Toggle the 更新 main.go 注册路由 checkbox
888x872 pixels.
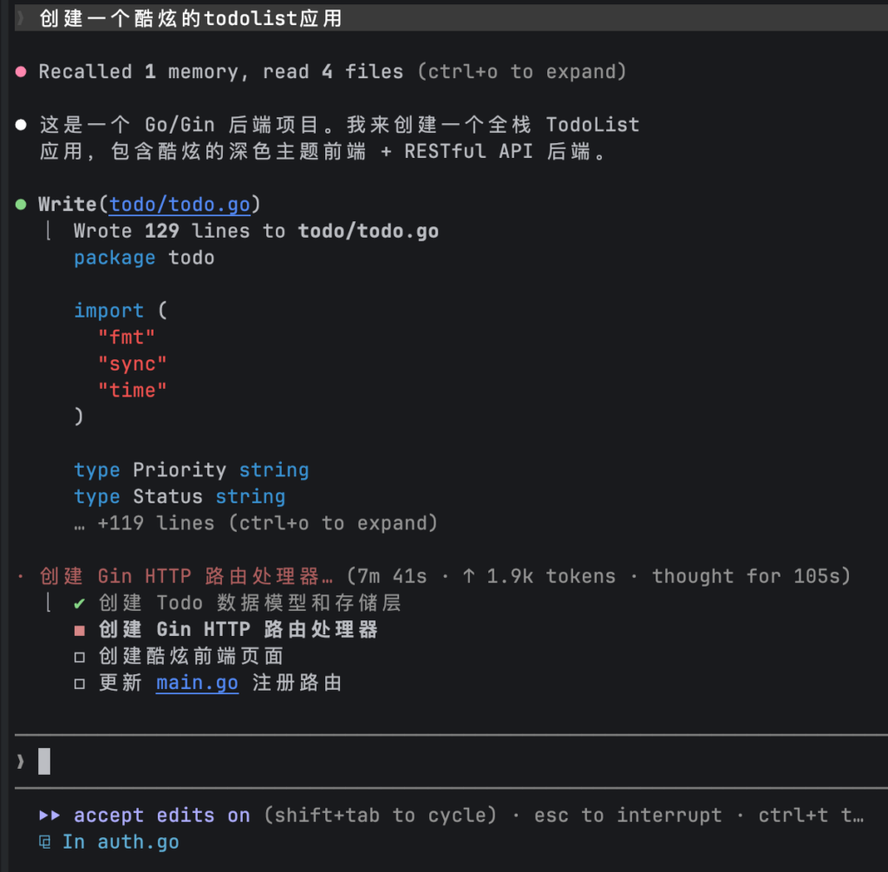coord(80,684)
